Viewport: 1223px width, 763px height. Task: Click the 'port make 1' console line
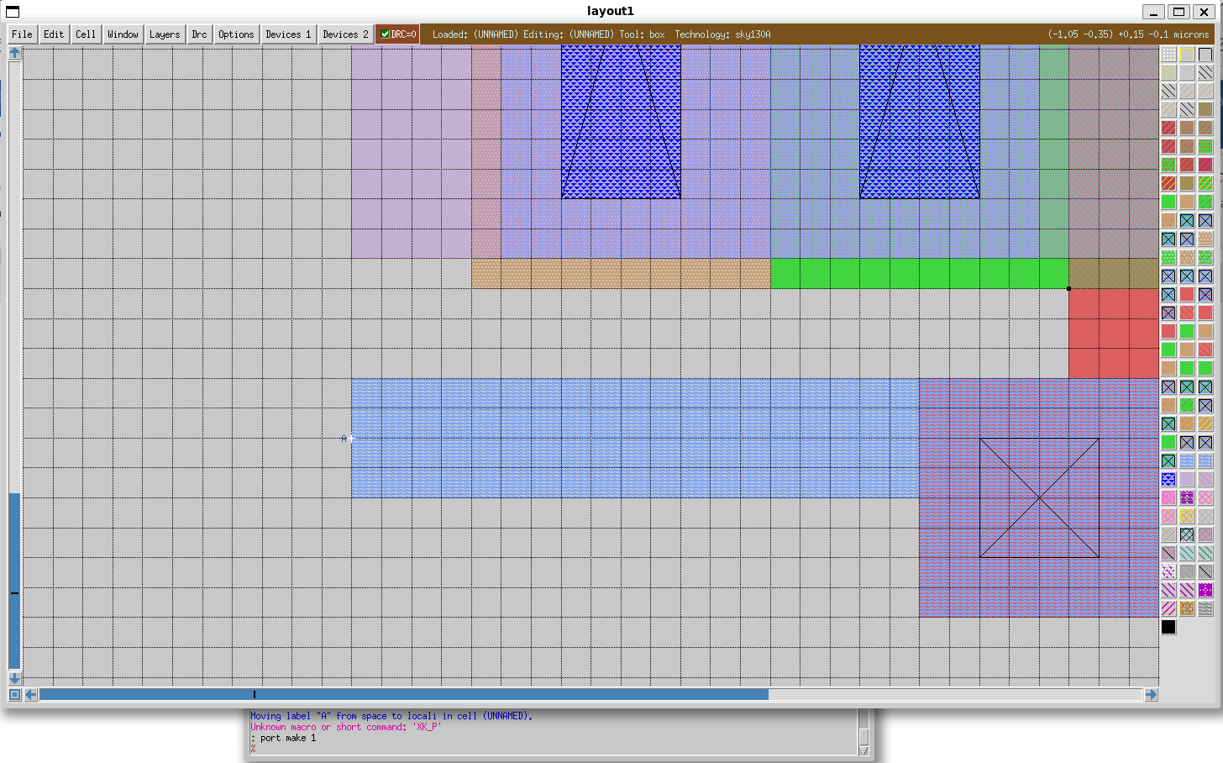pos(288,738)
